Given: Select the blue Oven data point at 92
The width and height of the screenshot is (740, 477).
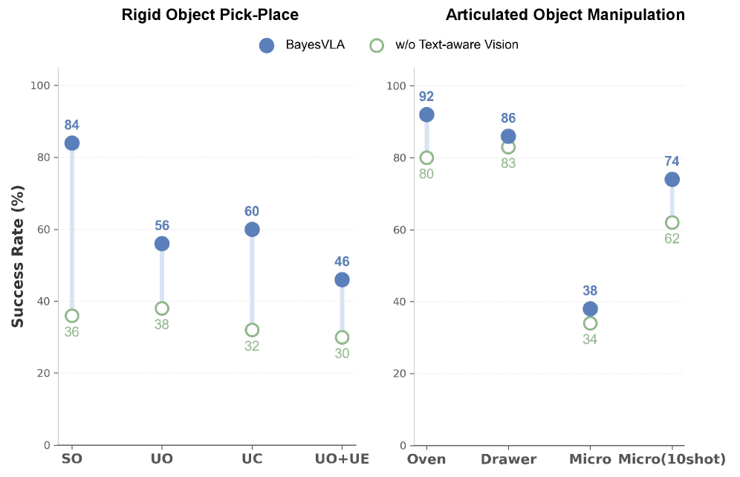Looking at the screenshot, I should point(426,114).
